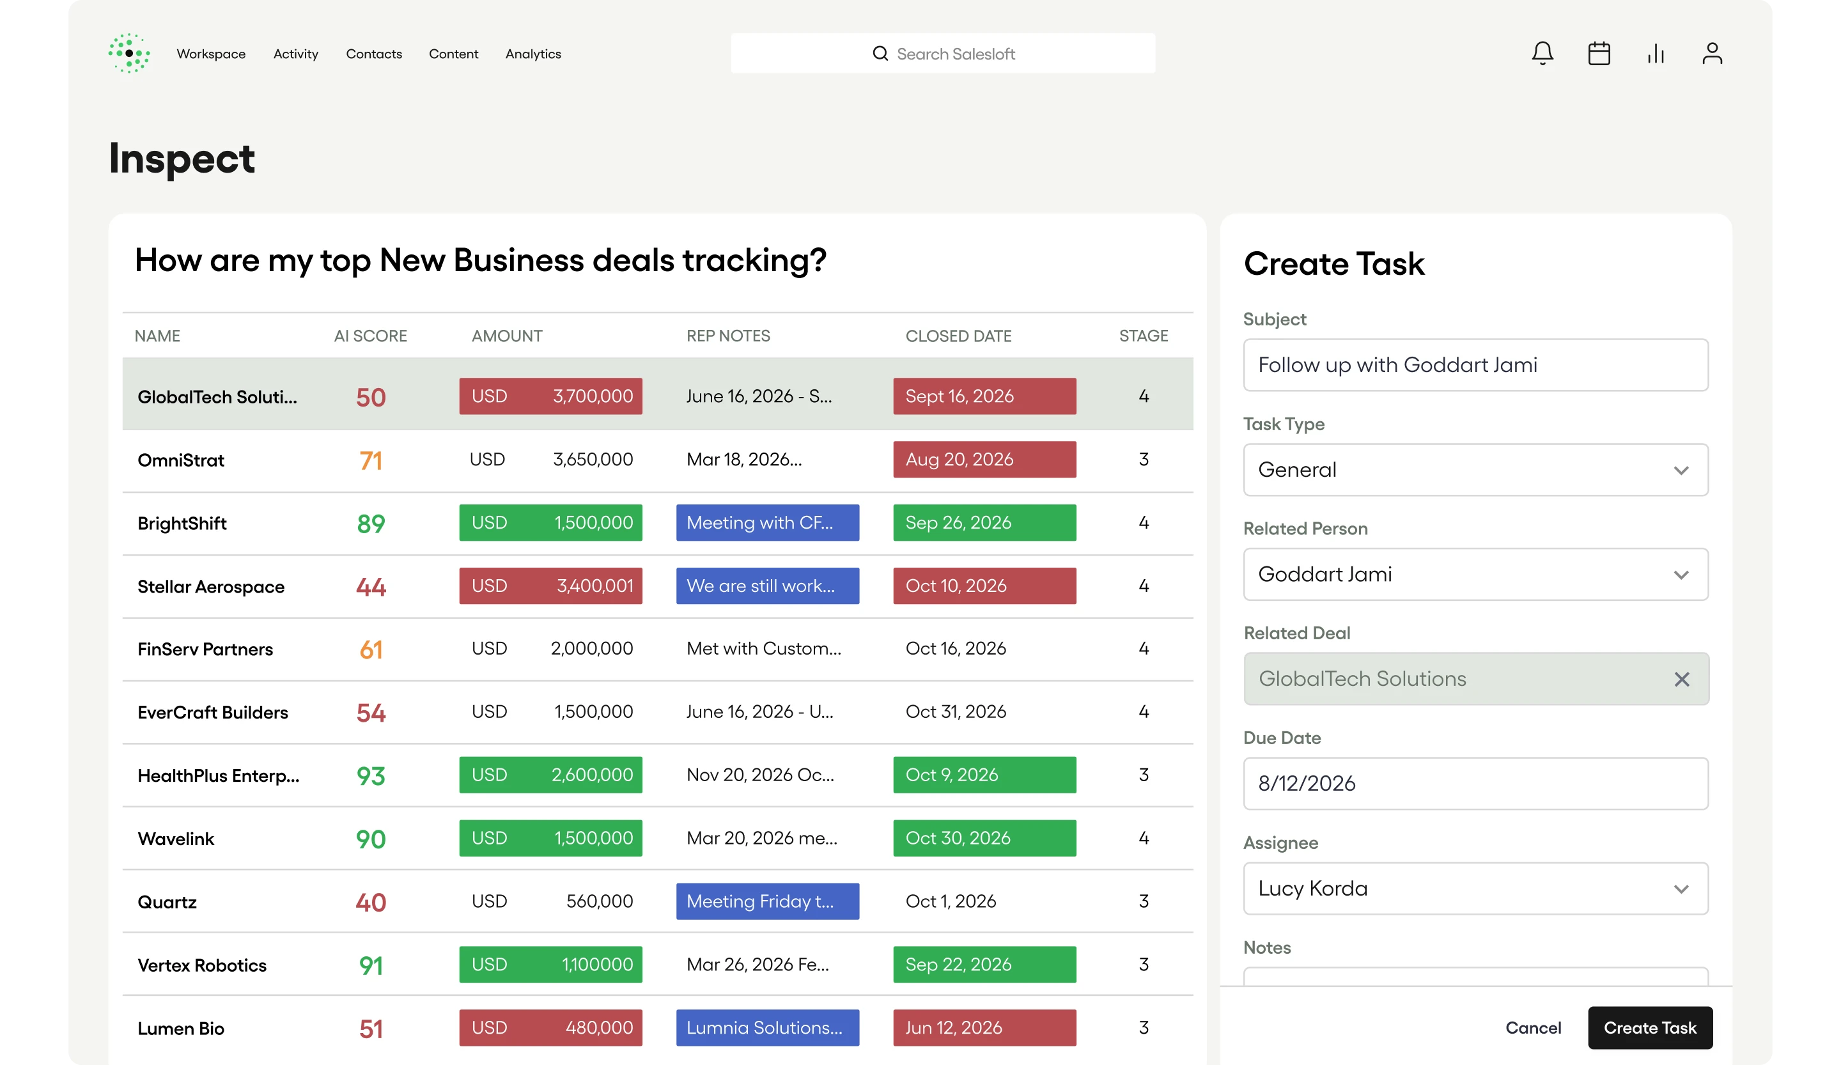Open the FinServ Partners deal

coord(205,649)
